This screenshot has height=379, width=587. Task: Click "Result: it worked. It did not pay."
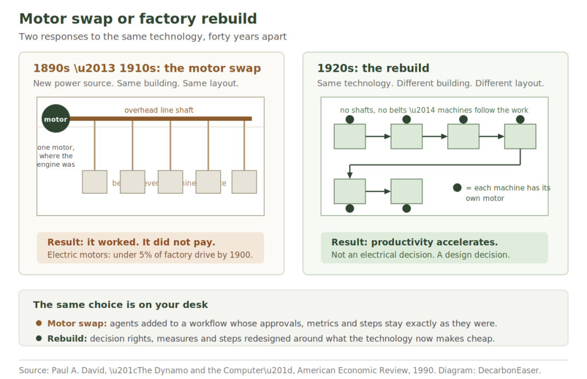click(131, 243)
